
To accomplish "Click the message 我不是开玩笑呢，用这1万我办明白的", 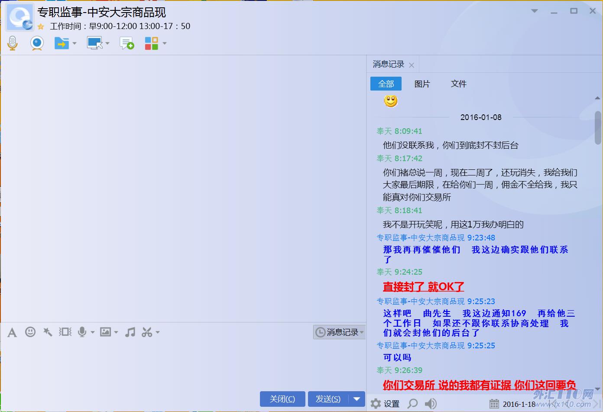I will pyautogui.click(x=453, y=224).
